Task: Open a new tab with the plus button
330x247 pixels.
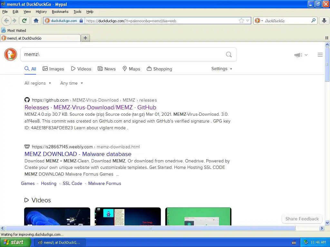Action: (85, 38)
